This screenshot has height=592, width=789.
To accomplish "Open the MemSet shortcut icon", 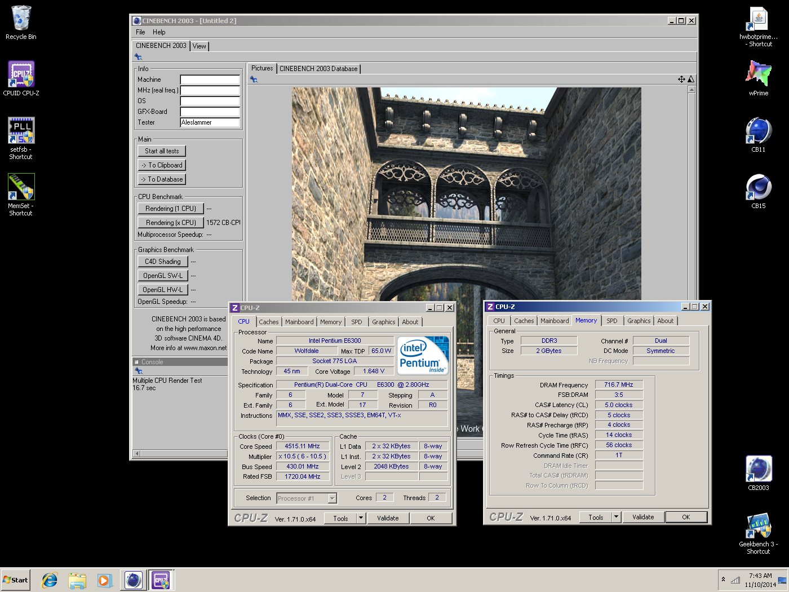I will point(21,195).
